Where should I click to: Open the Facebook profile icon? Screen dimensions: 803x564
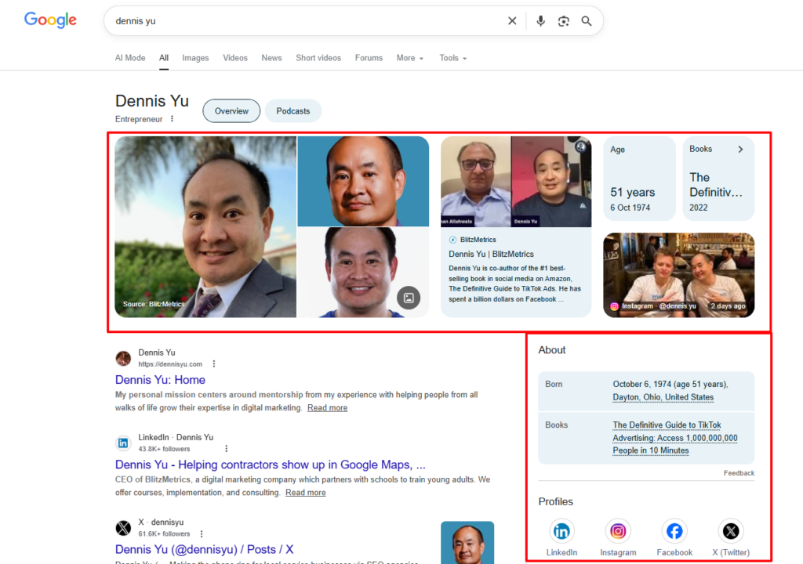click(674, 532)
